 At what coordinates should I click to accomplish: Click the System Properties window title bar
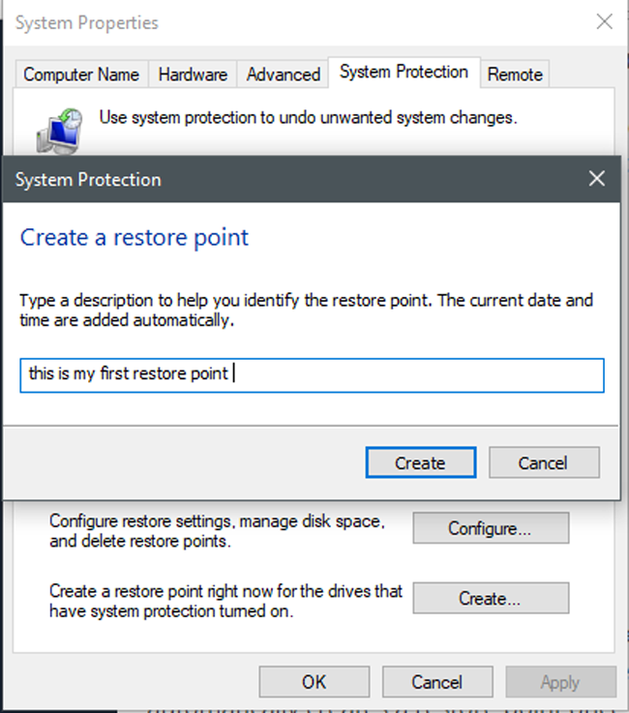(290, 22)
